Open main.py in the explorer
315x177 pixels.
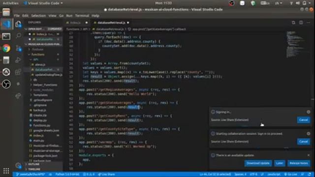[x=44, y=141]
